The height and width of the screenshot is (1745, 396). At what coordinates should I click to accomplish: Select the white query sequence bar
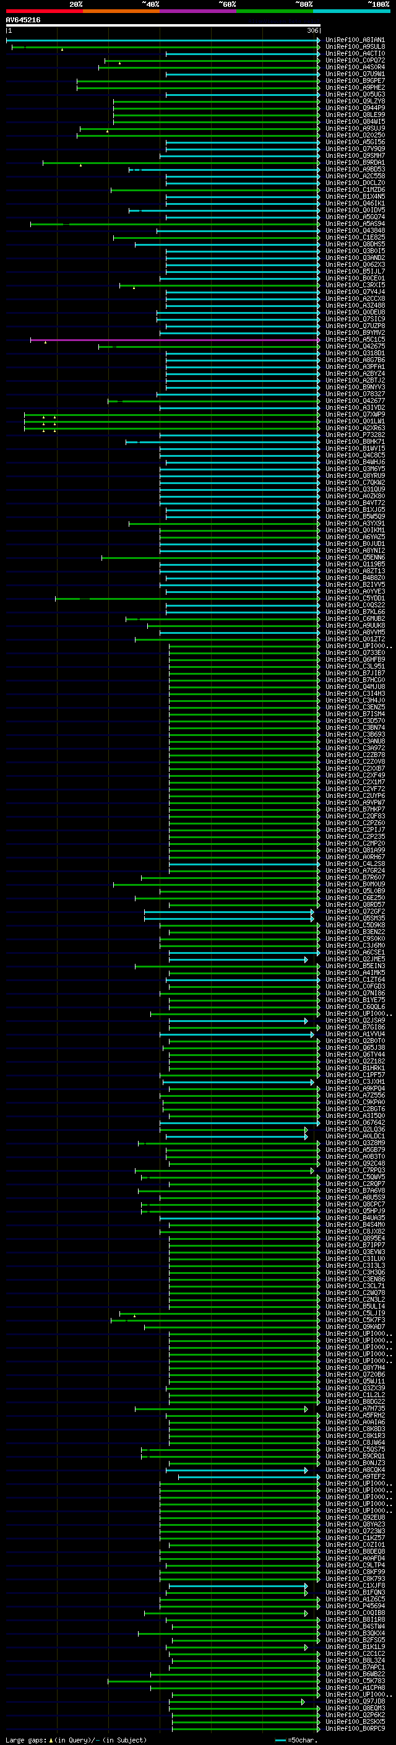point(163,26)
